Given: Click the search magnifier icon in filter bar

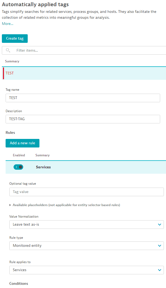Looking at the screenshot, I should [8, 50].
